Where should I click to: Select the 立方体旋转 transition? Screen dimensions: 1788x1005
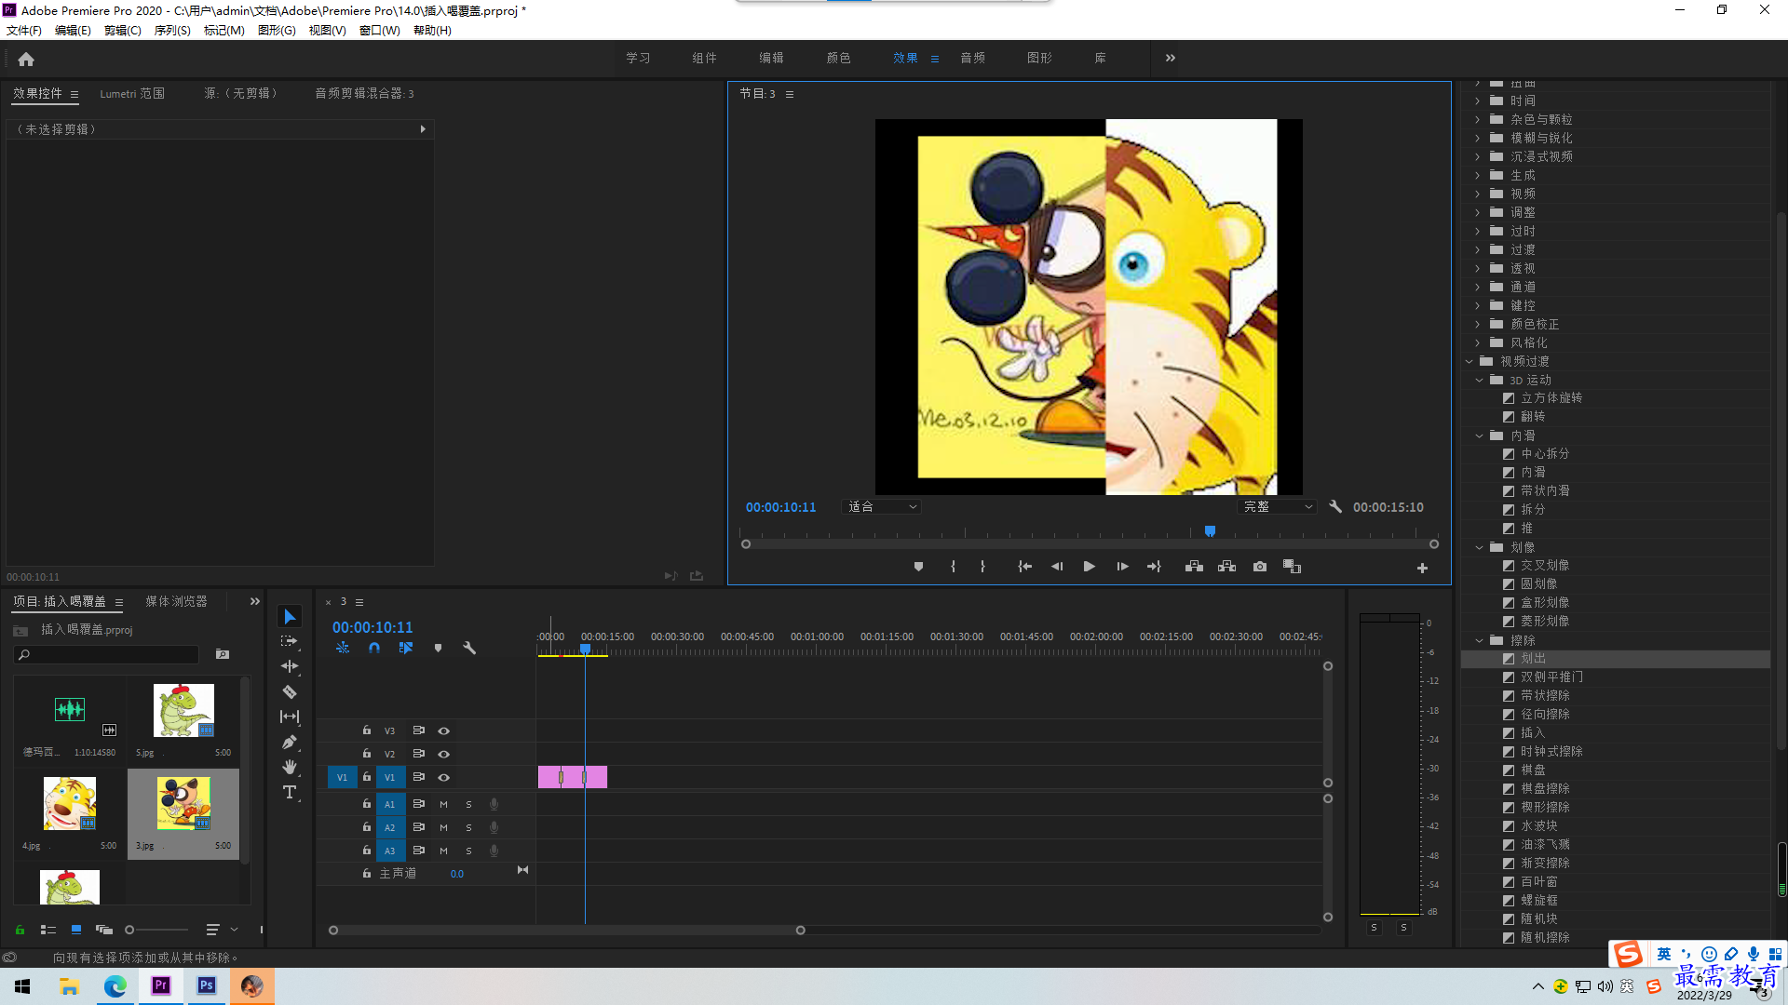click(x=1551, y=397)
